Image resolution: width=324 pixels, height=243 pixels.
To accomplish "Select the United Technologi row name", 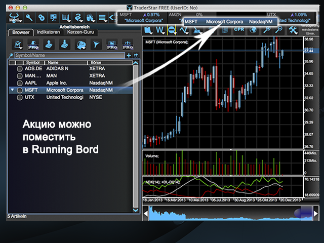I will tap(65, 97).
